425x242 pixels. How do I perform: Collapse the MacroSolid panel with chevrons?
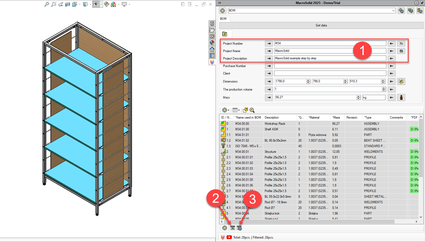(x=220, y=3)
